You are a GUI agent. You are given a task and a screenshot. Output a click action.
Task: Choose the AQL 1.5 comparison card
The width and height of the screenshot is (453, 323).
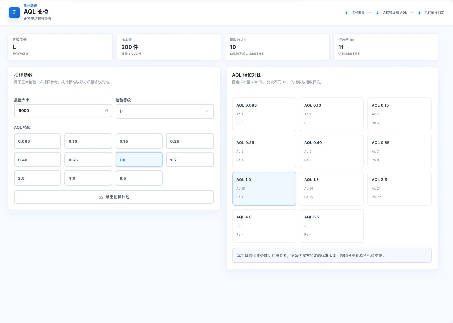point(332,189)
